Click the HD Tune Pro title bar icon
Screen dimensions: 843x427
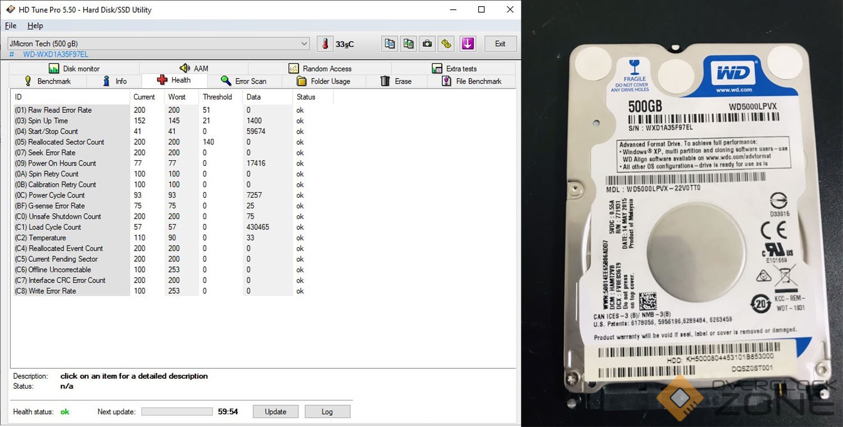point(10,10)
